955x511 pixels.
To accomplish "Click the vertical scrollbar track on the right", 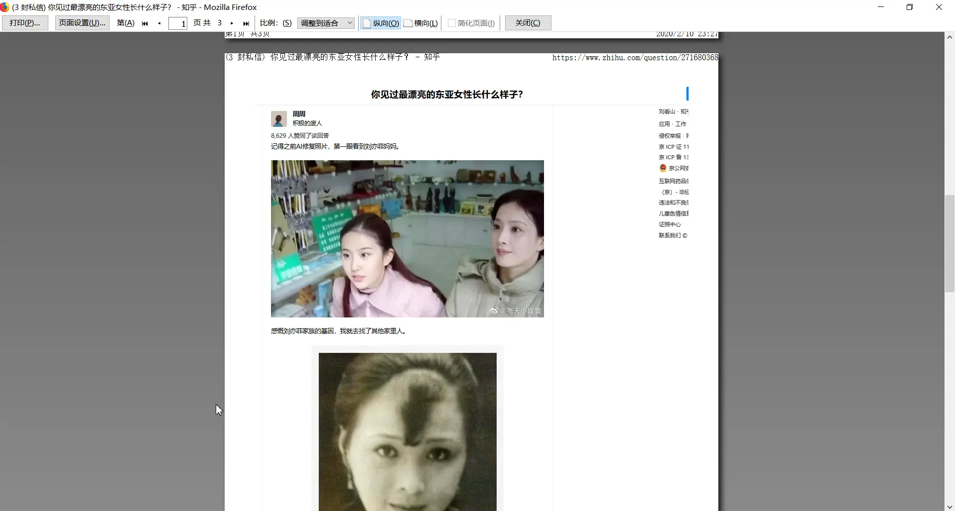I will (950, 244).
